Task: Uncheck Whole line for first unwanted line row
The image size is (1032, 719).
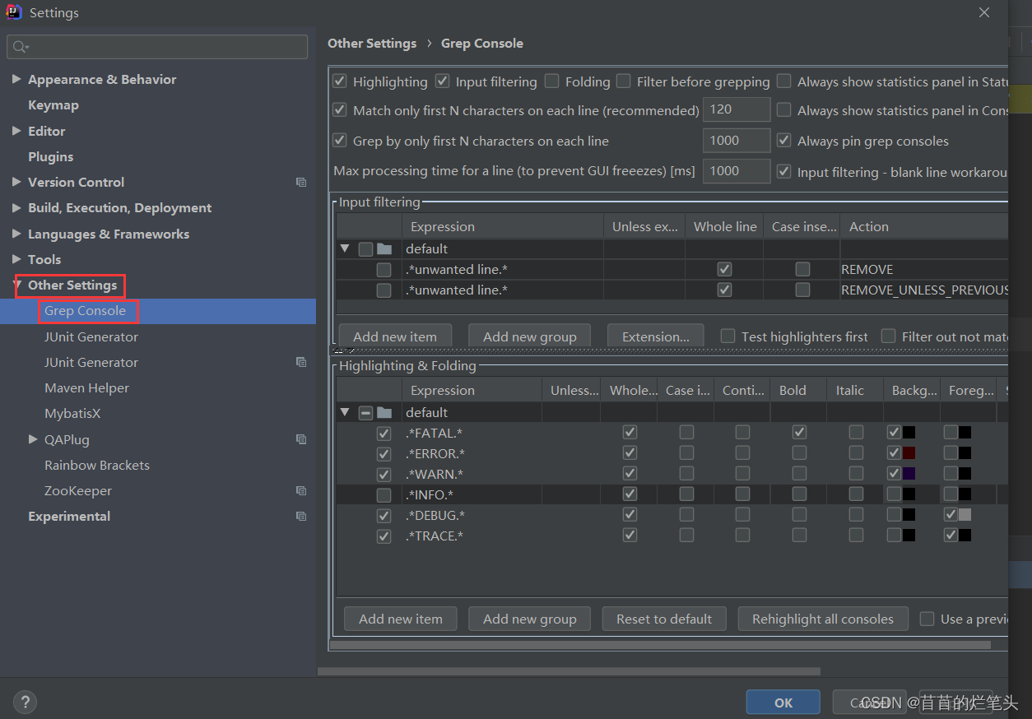Action: 724,269
